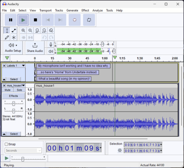
Task: Click the Zoom In magnifier
Action: (x=24, y=31)
